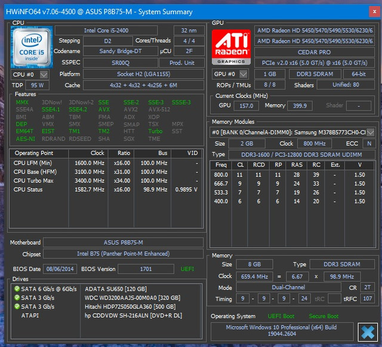Viewport: 382px width, 347px height.
Task: Expand the memory module selector dropdown
Action: click(370, 133)
